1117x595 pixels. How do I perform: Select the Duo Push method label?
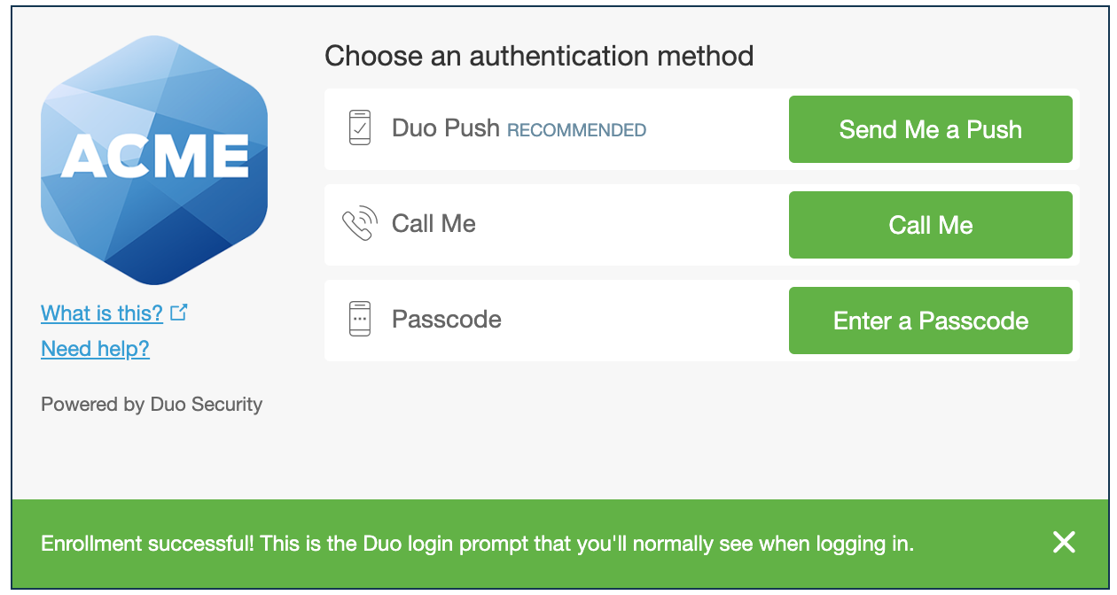tap(446, 128)
